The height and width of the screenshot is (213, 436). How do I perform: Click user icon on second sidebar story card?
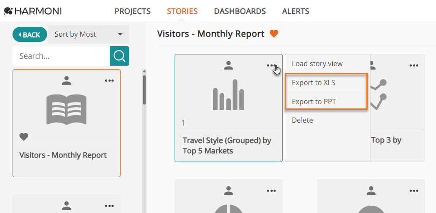[67, 206]
